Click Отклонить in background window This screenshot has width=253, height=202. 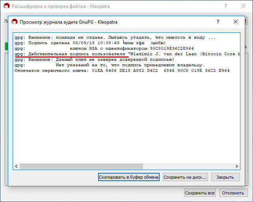click(x=233, y=193)
